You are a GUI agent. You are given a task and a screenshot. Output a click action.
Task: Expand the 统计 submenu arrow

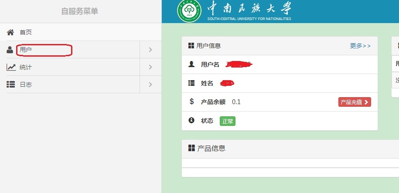150,67
